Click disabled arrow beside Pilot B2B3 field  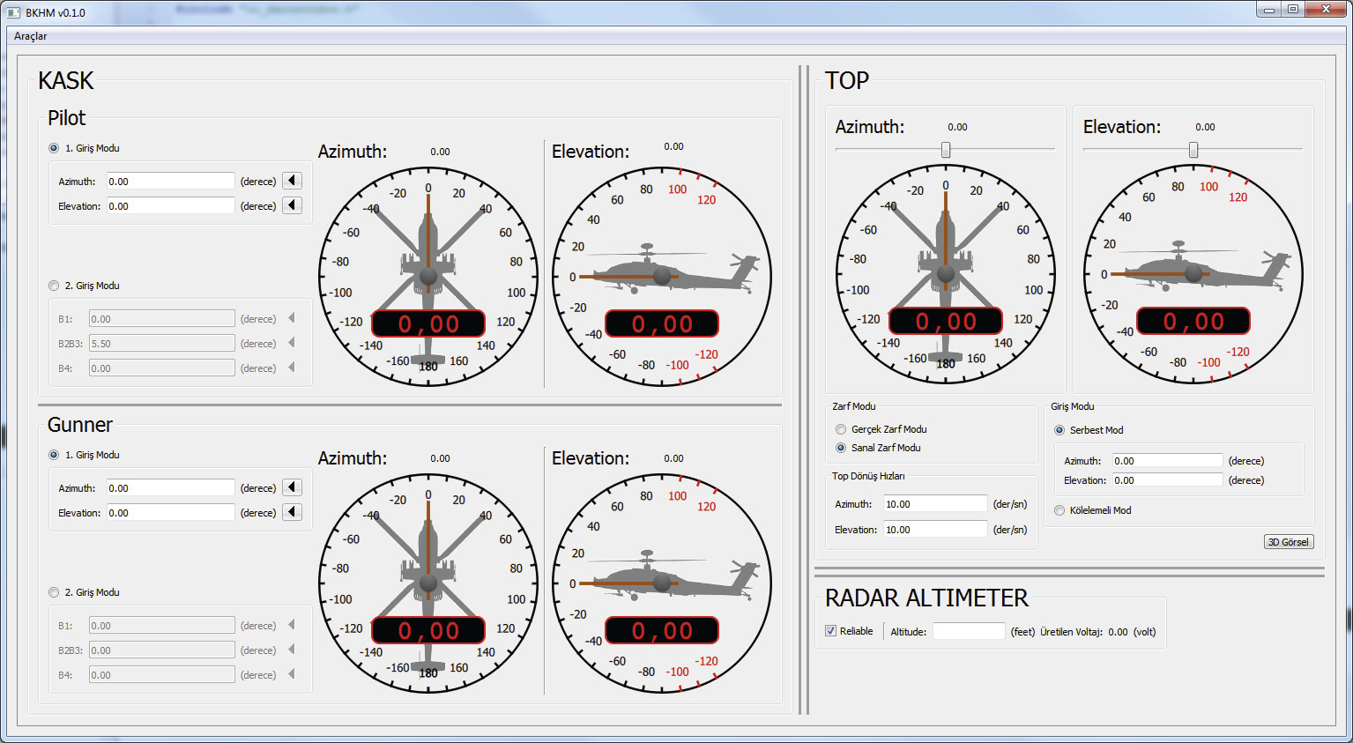coord(292,343)
